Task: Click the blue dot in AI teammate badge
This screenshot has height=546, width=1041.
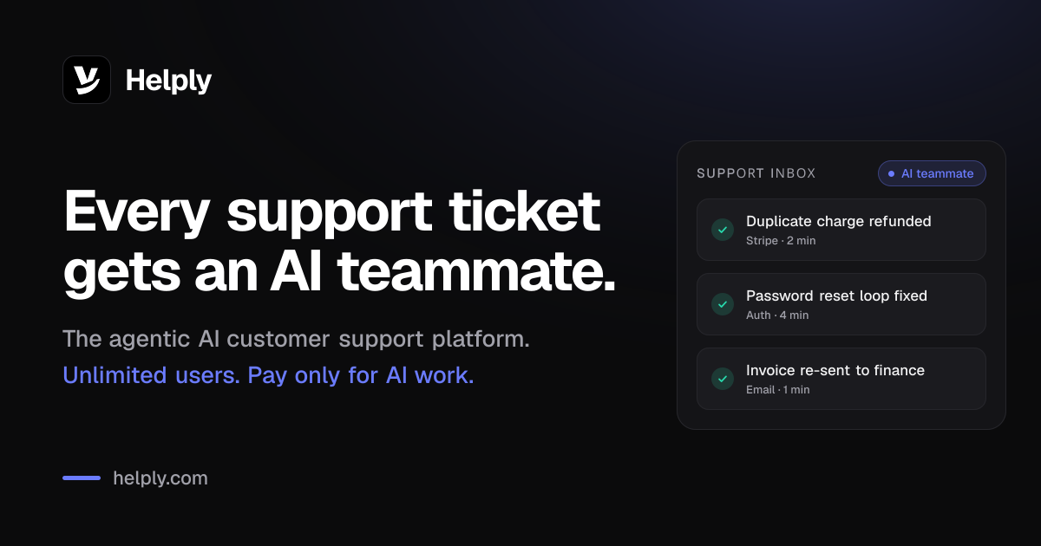Action: (x=891, y=173)
